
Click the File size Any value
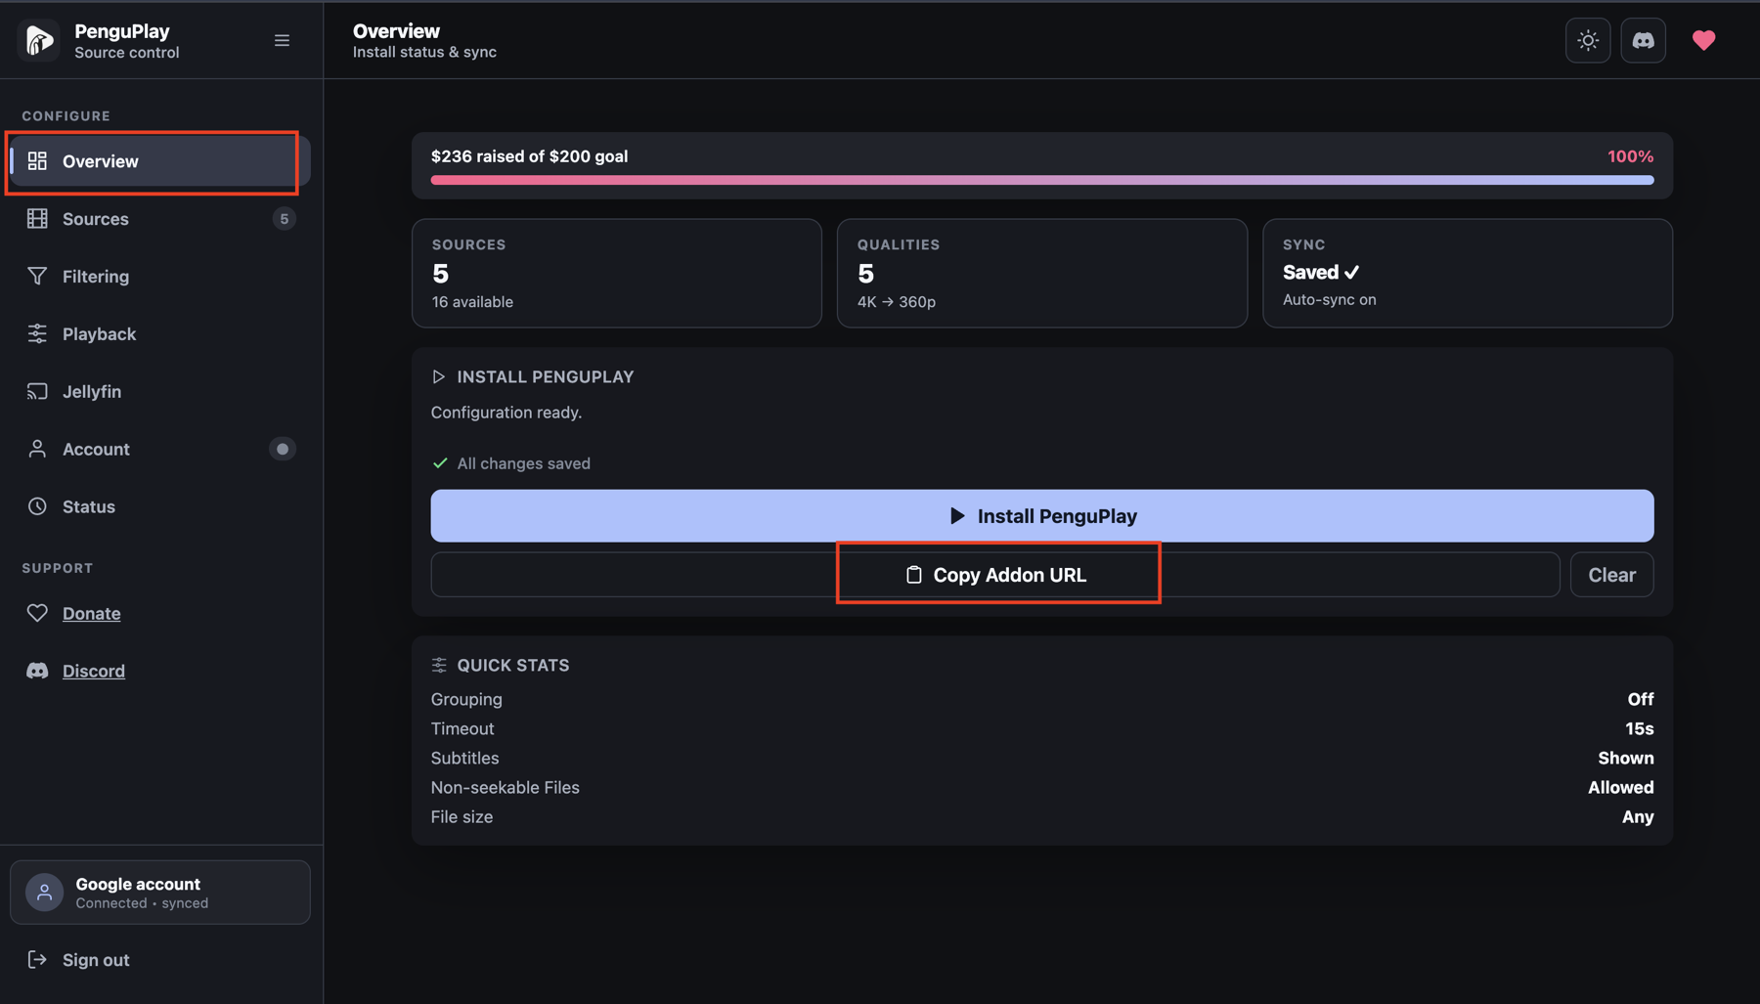pyautogui.click(x=1638, y=817)
